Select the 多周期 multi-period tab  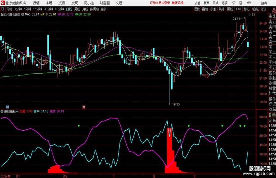(94, 9)
